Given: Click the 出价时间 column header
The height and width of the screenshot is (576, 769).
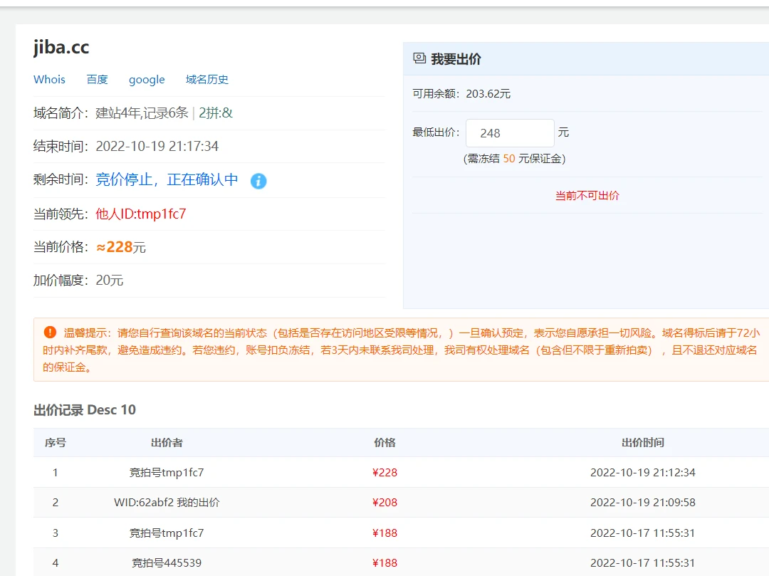Looking at the screenshot, I should click(642, 443).
